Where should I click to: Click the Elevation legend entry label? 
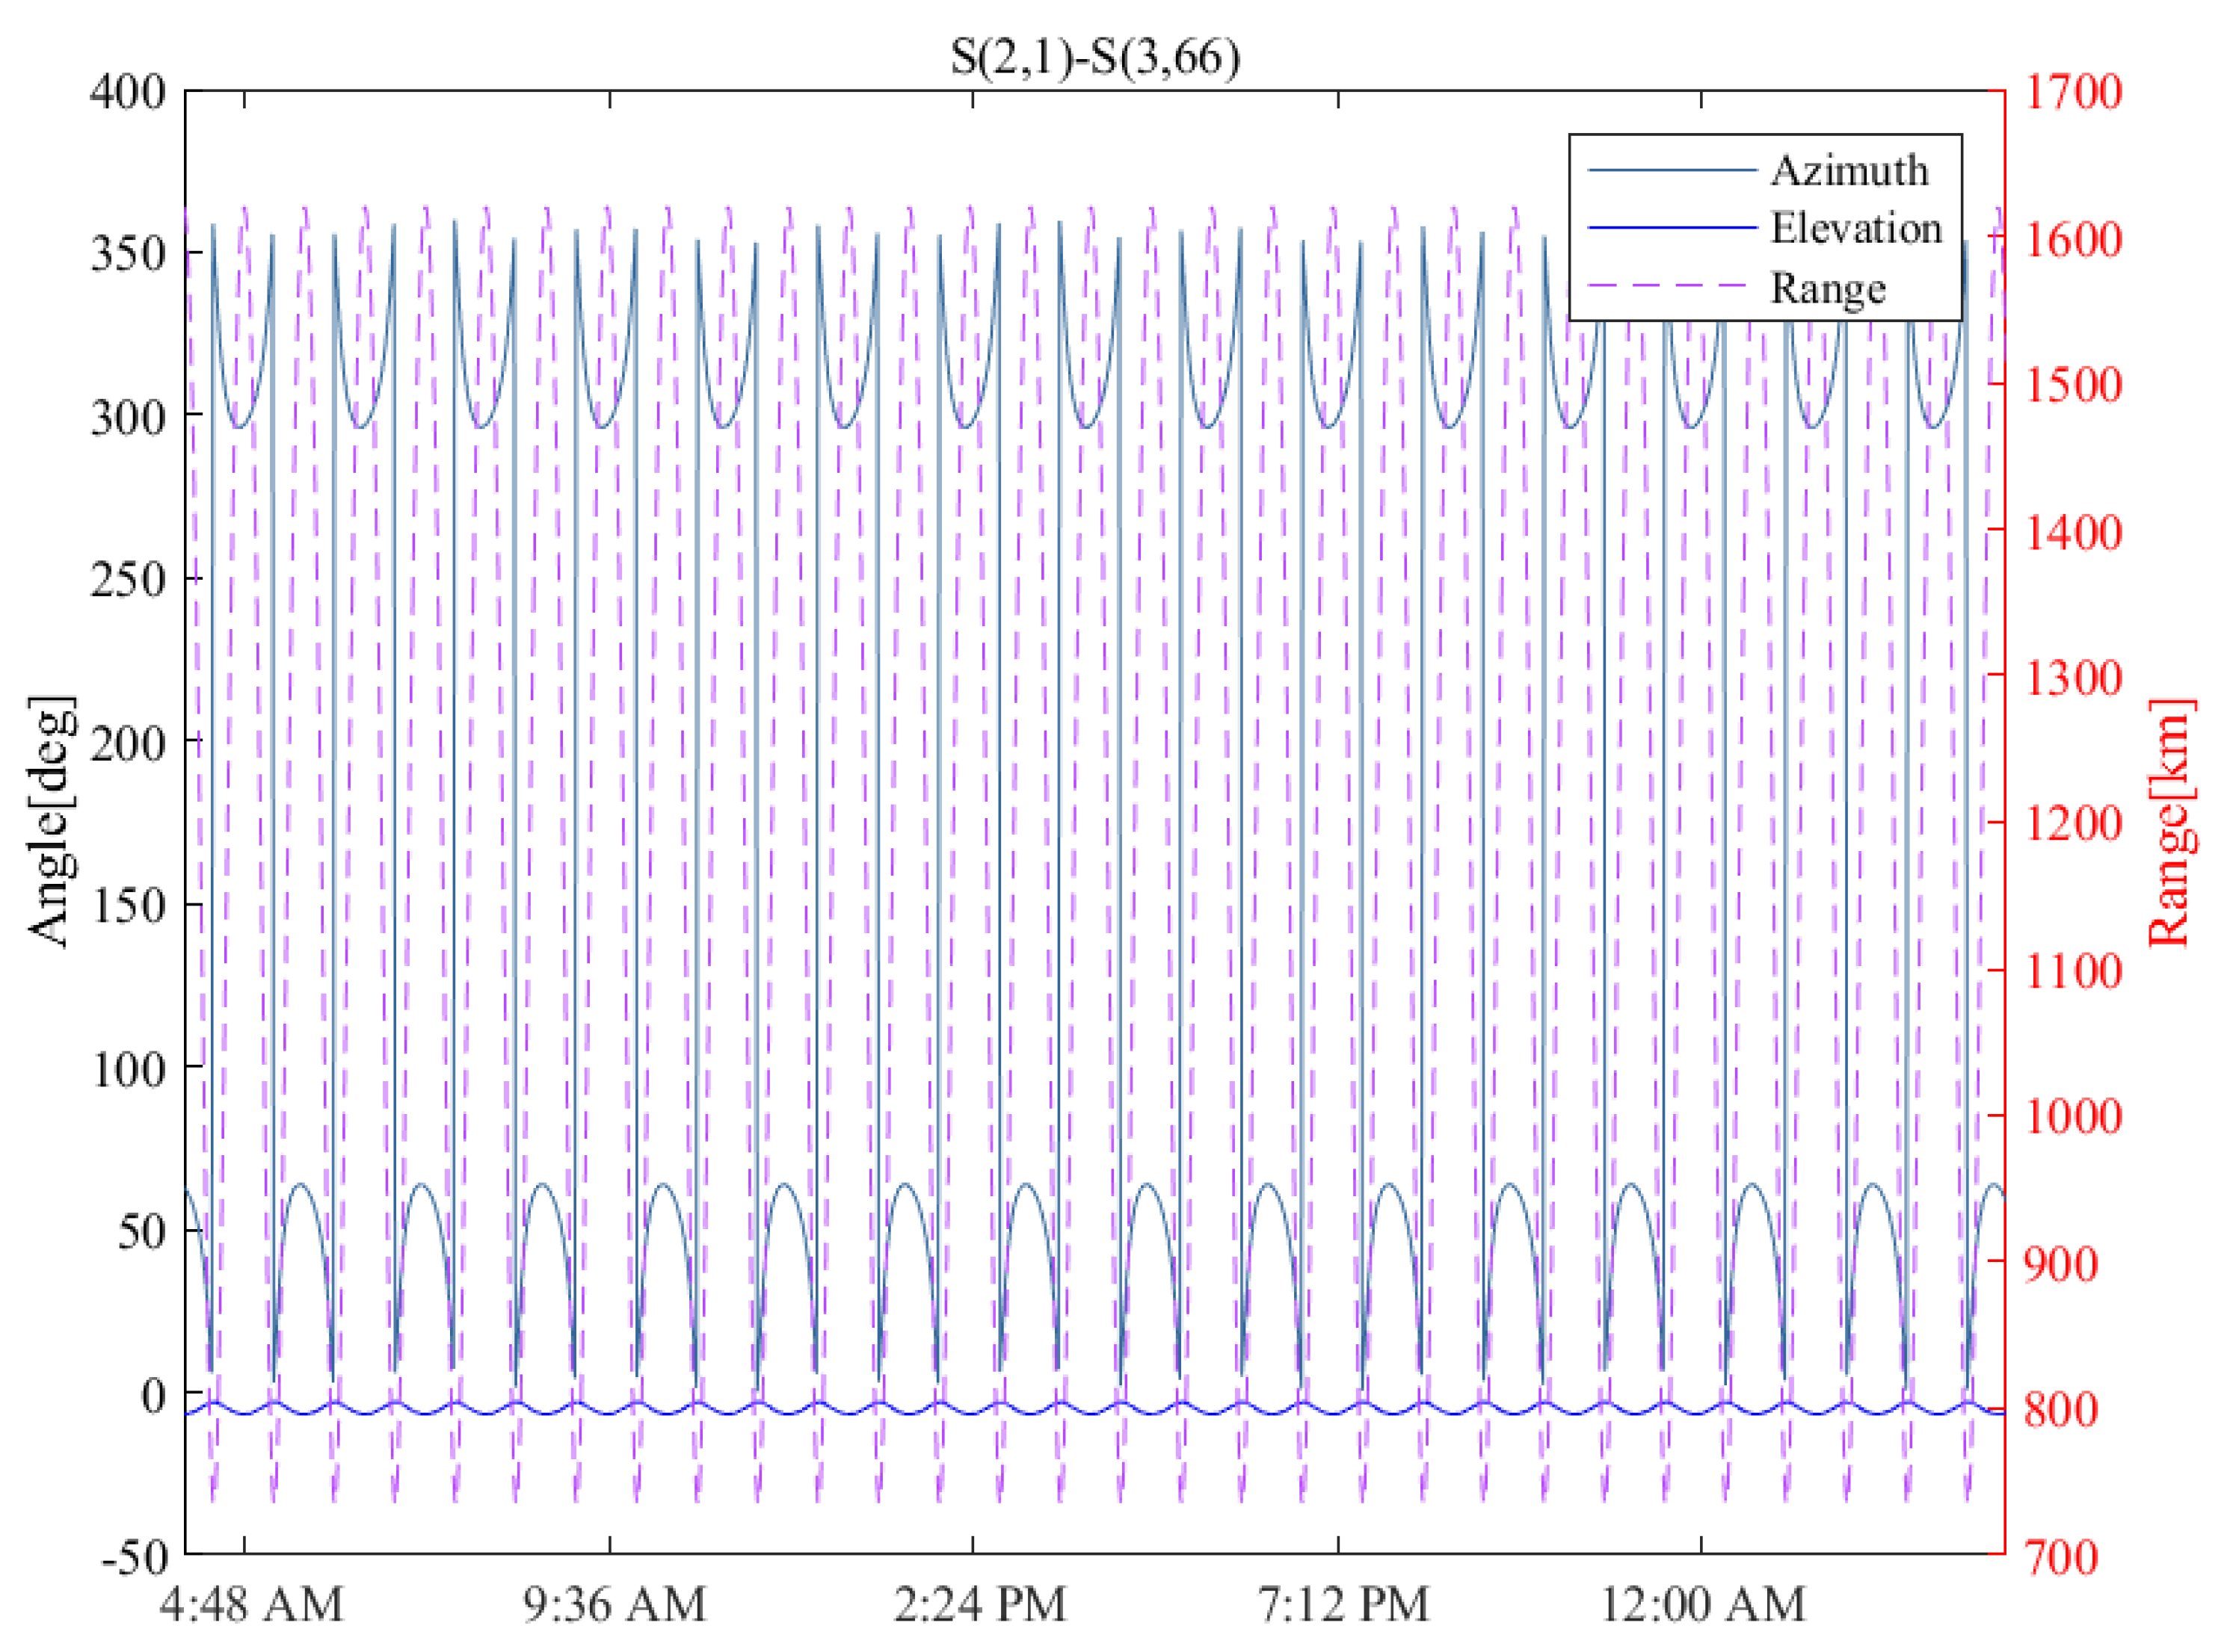(1856, 229)
